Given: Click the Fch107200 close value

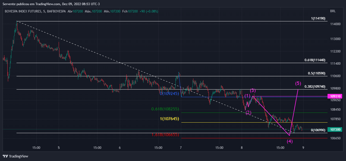Looking at the screenshot, I should tap(130, 11).
